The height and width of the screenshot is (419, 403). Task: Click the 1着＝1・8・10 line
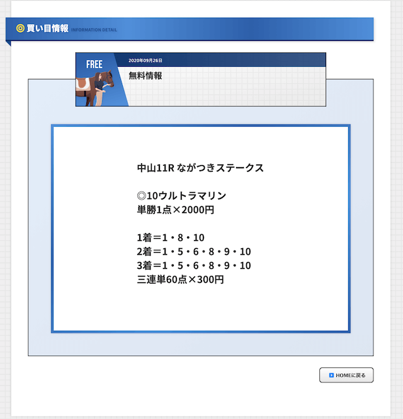pyautogui.click(x=171, y=238)
